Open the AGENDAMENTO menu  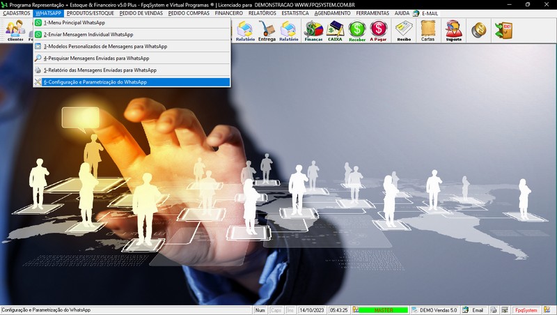coord(333,13)
